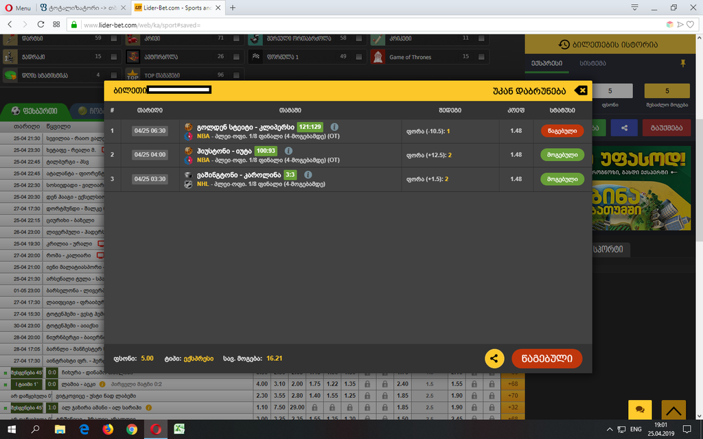The image size is (703, 439).
Task: Open Excel from the taskbar
Action: pyautogui.click(x=179, y=429)
